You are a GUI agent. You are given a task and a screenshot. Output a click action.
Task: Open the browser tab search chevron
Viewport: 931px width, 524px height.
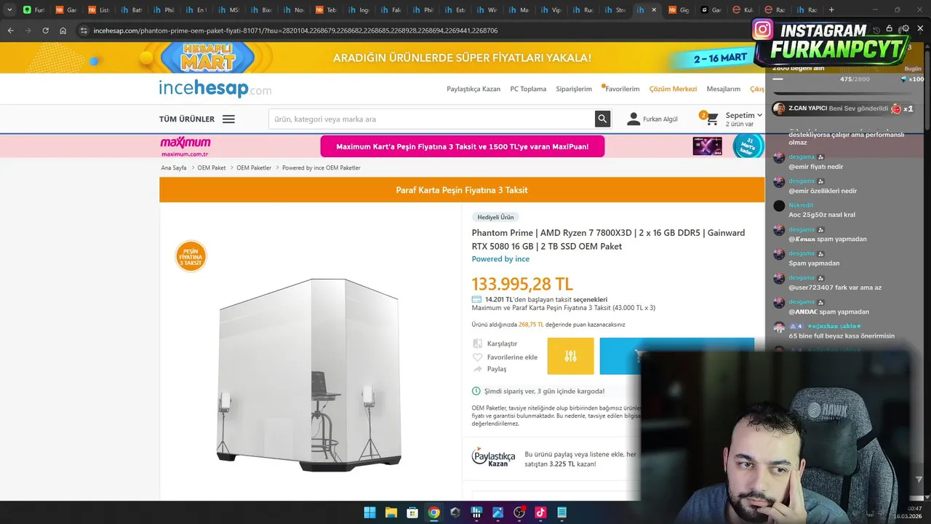[9, 9]
